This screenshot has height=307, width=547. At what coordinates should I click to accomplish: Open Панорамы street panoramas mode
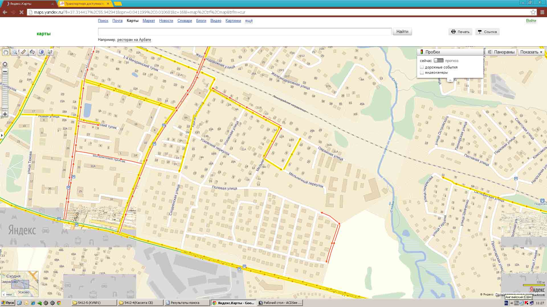pyautogui.click(x=501, y=52)
